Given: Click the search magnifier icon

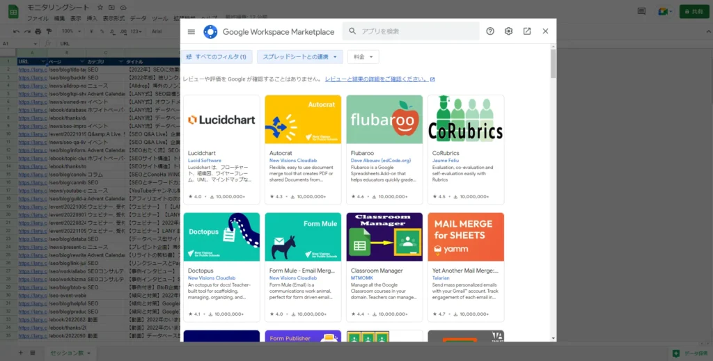Looking at the screenshot, I should point(352,31).
